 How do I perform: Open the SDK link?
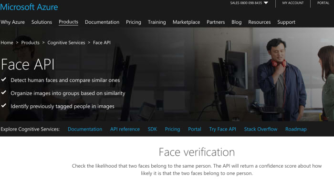(x=152, y=129)
